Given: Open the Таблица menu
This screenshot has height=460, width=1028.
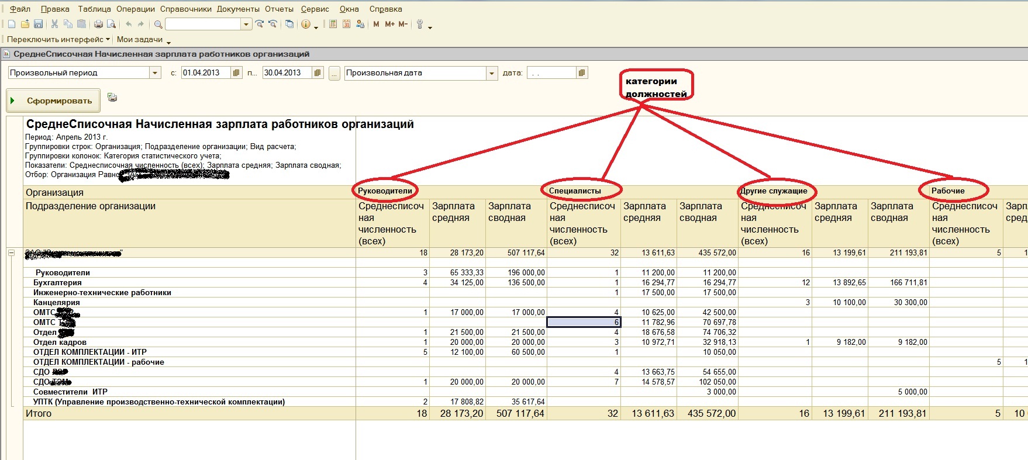Looking at the screenshot, I should click(x=94, y=9).
